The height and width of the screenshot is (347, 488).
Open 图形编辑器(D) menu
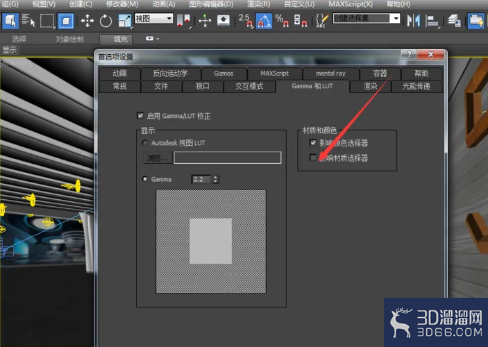211,4
